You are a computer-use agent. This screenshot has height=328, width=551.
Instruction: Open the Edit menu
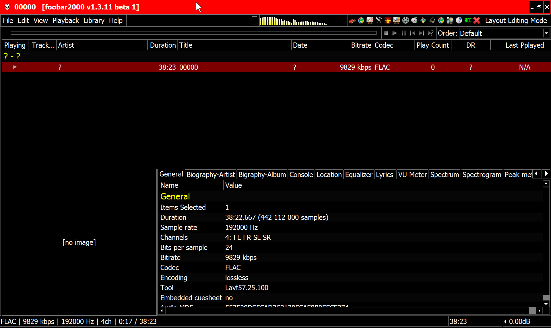click(23, 21)
